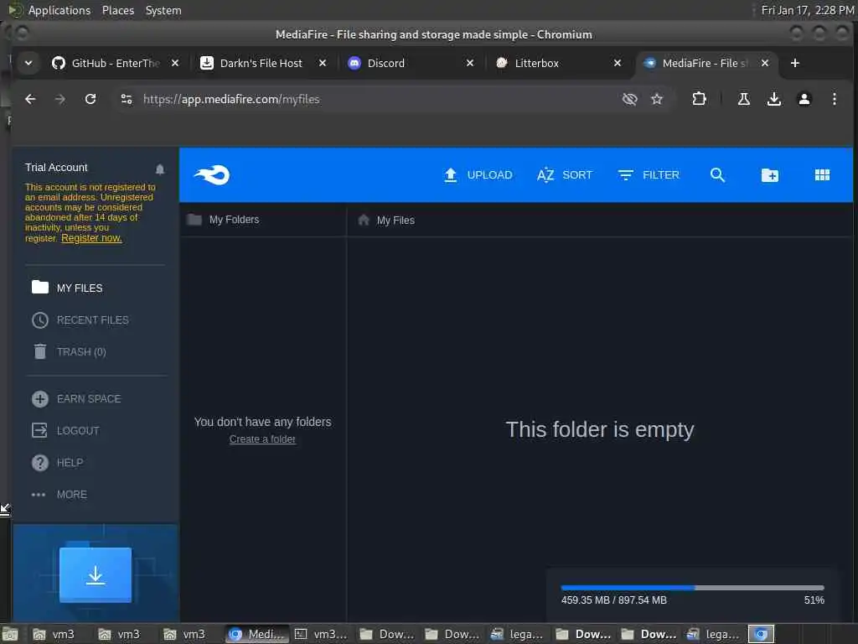858x644 pixels.
Task: Open the Applications menu
Action: (x=59, y=10)
